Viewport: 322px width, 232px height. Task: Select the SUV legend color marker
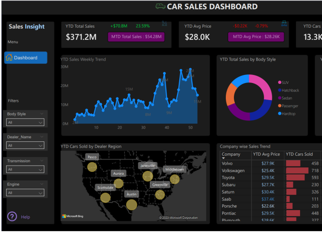coord(280,83)
